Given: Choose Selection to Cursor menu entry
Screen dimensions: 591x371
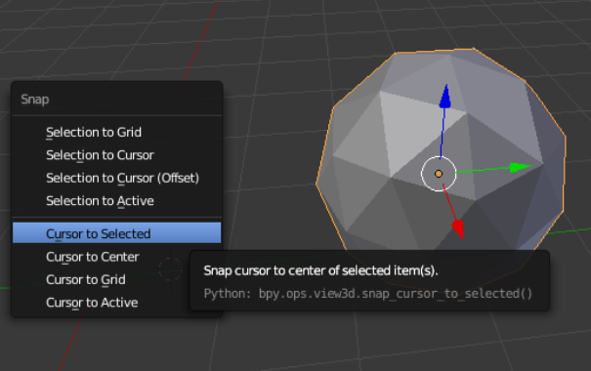Looking at the screenshot, I should click(117, 155).
